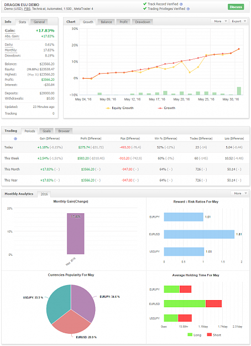Screen dimensions: 251x346
Task: Click the EURJPY reward risk bar
Action: click(x=184, y=217)
